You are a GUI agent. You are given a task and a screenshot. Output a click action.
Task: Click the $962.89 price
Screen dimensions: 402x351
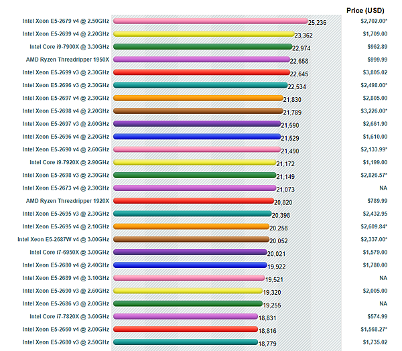(x=377, y=47)
